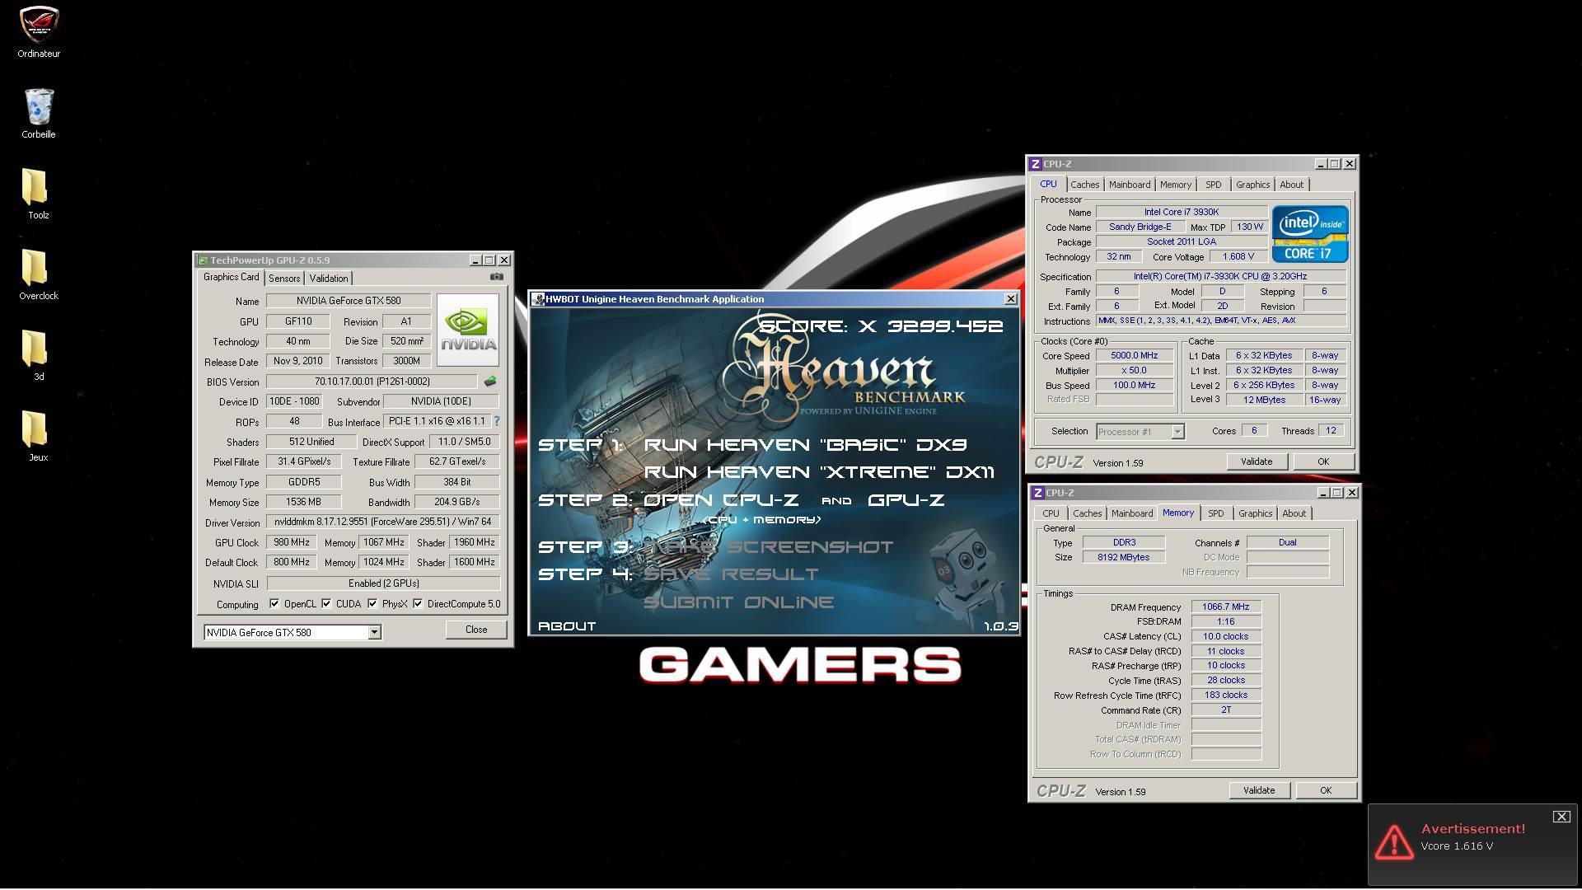Click Run Heaven "Basic" DX9
Viewport: 1582px width, 890px height.
[805, 445]
